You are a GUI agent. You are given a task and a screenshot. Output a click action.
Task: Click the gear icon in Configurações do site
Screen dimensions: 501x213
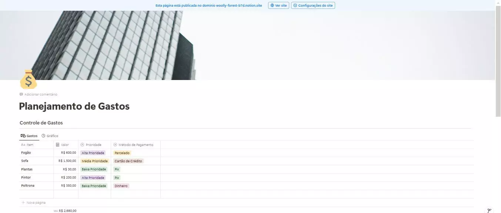click(295, 6)
